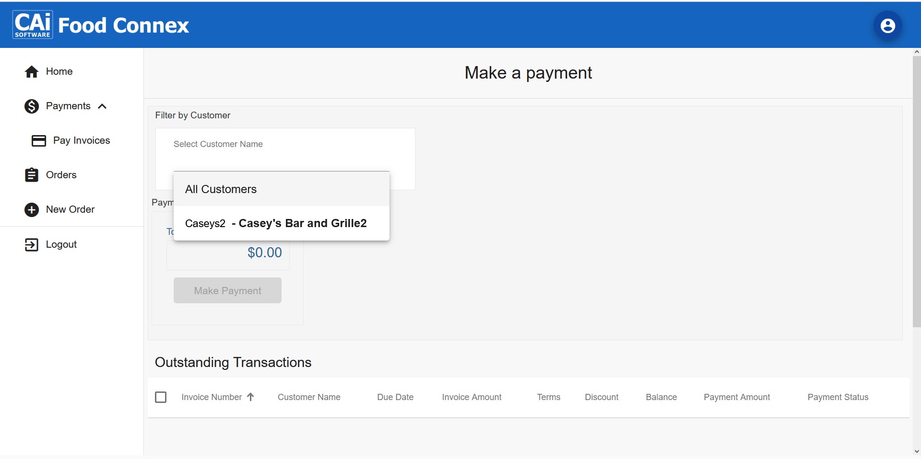Click the Payment Amount column header
The width and height of the screenshot is (921, 459).
737,397
